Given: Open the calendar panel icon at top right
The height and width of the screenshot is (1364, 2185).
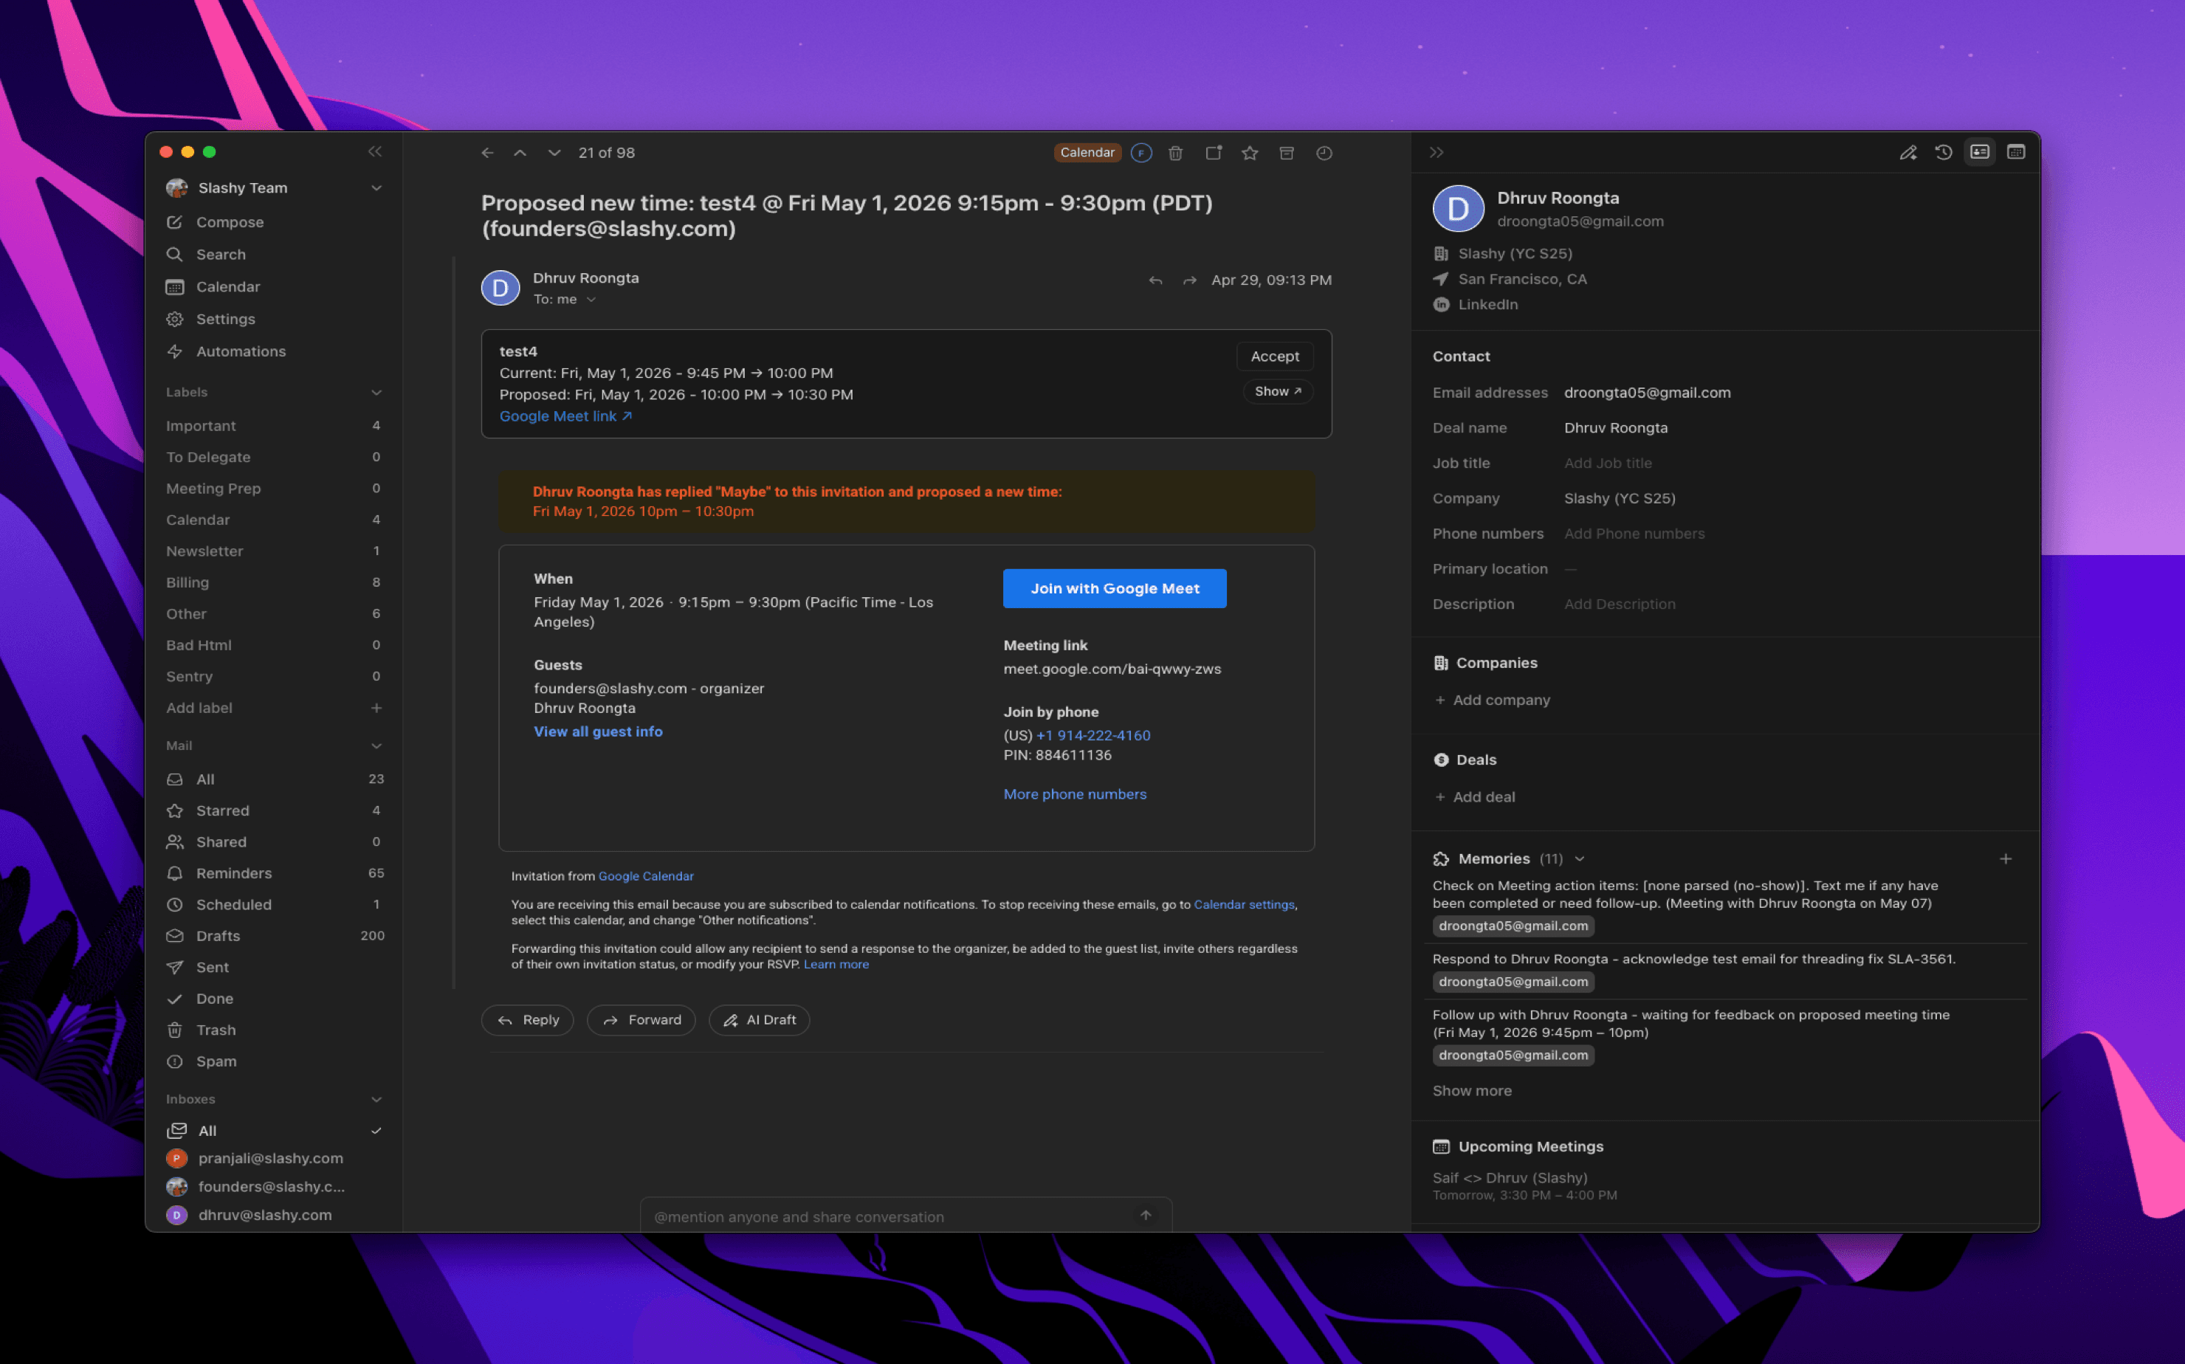Looking at the screenshot, I should pyautogui.click(x=2015, y=153).
